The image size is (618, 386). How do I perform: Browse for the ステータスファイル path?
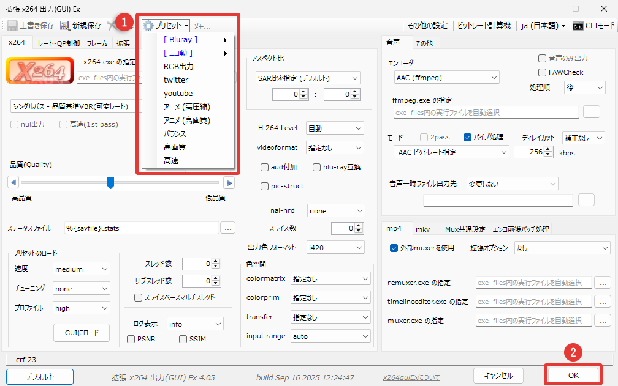227,228
